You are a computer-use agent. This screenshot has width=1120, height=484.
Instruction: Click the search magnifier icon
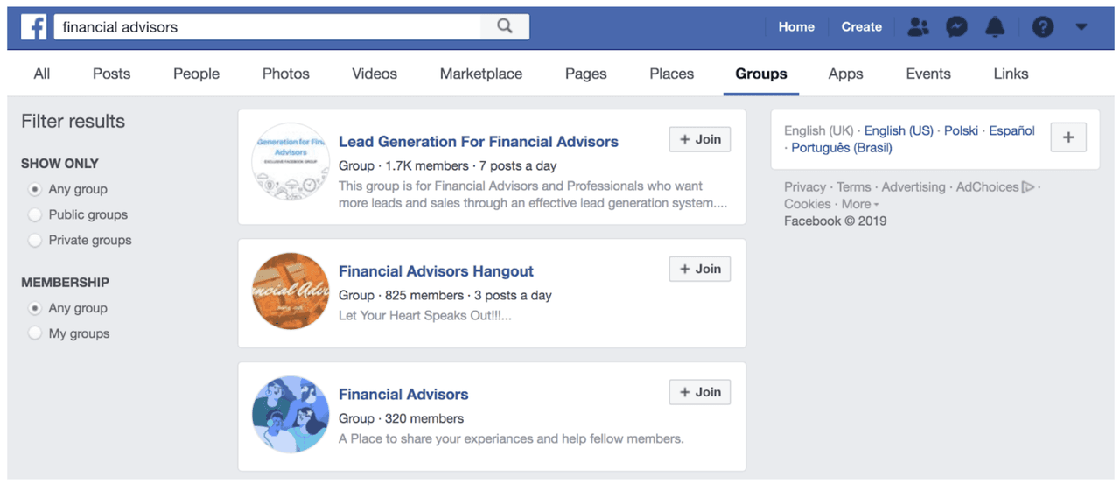click(505, 26)
